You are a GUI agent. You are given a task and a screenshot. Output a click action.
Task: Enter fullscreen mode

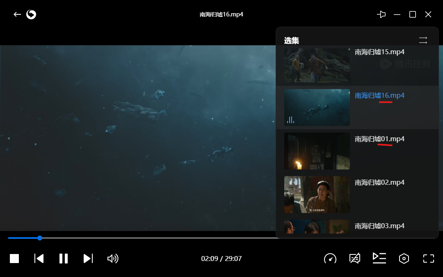pyautogui.click(x=428, y=259)
